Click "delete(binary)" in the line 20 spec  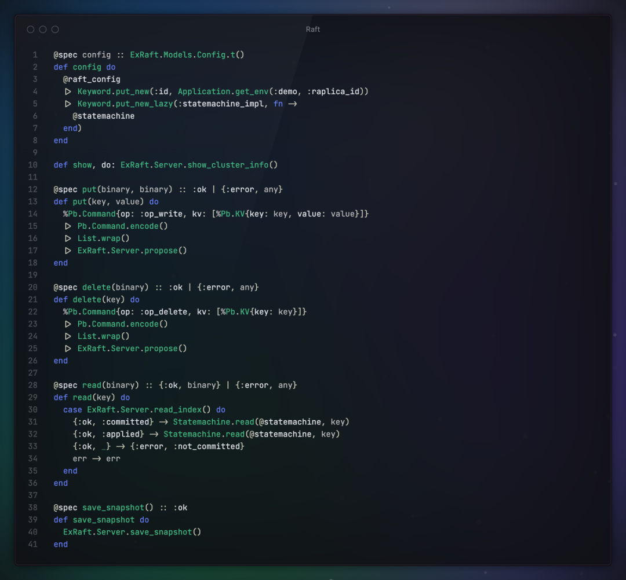pos(115,288)
